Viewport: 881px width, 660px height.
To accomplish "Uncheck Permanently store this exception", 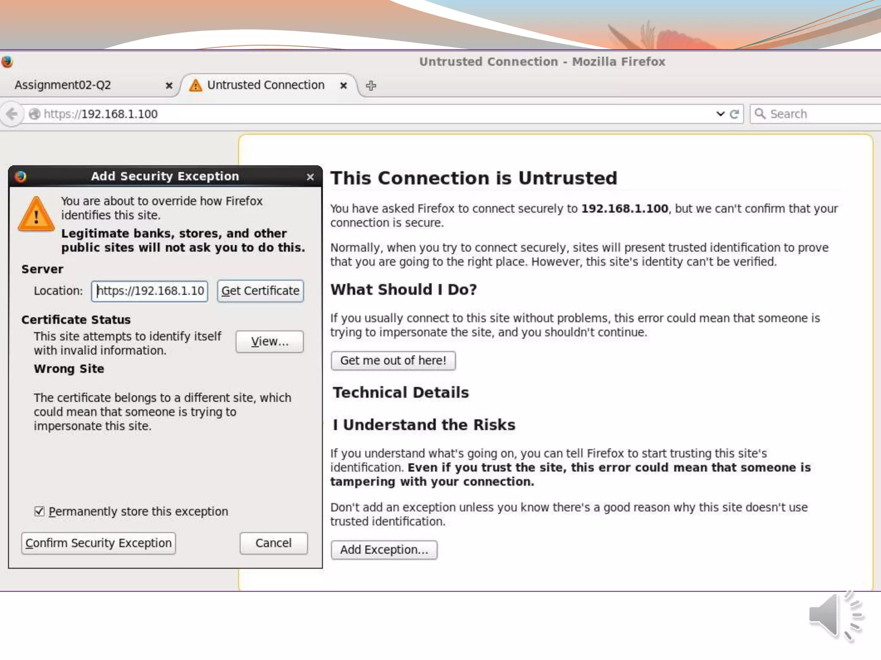I will coord(40,511).
